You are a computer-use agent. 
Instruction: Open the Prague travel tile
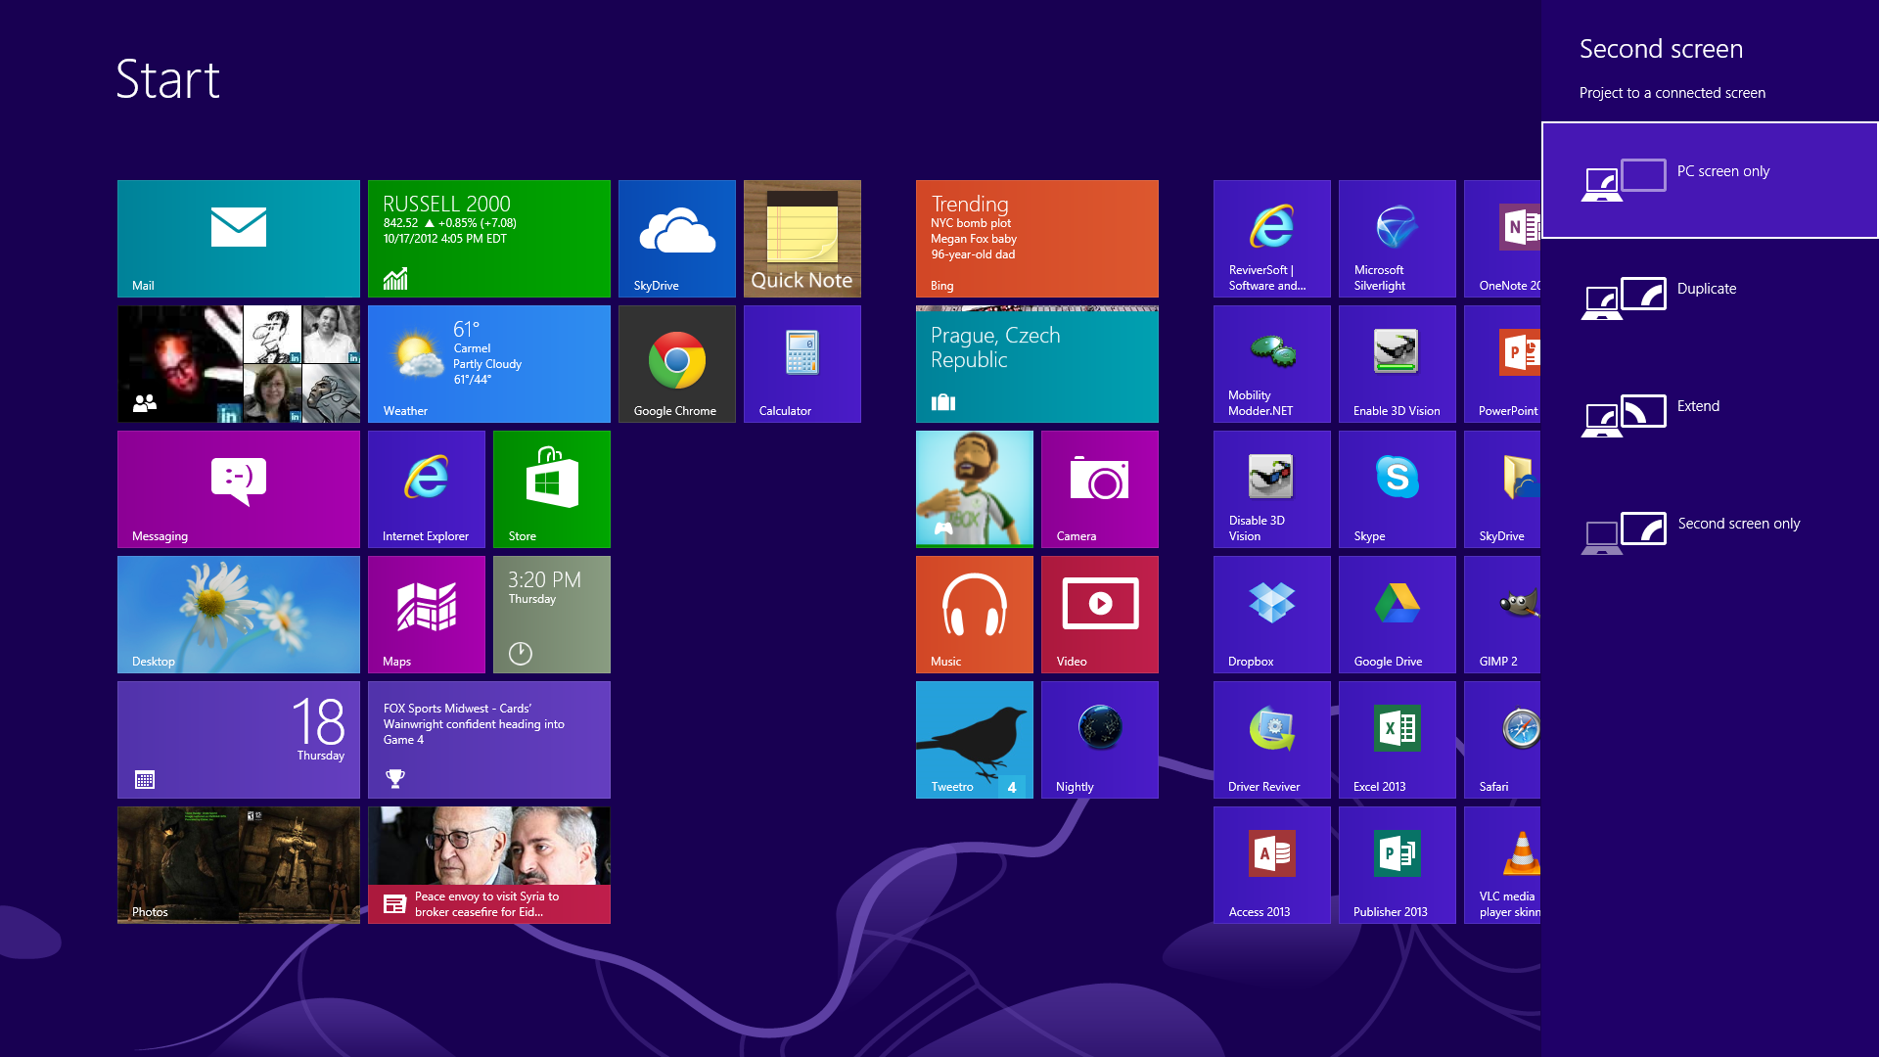1037,364
